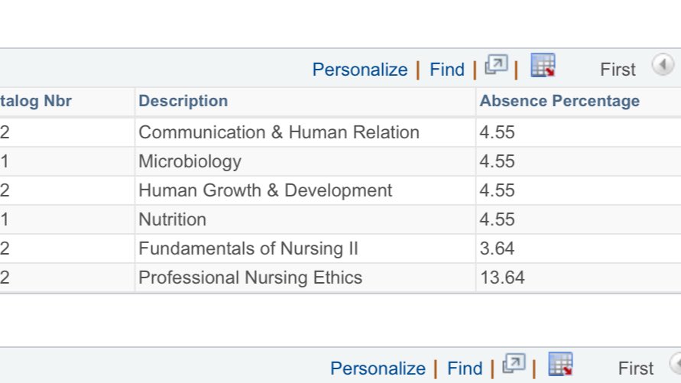Screen dimensions: 681x383
Task: Click the 13.64 absence percentage cell
Action: point(502,278)
